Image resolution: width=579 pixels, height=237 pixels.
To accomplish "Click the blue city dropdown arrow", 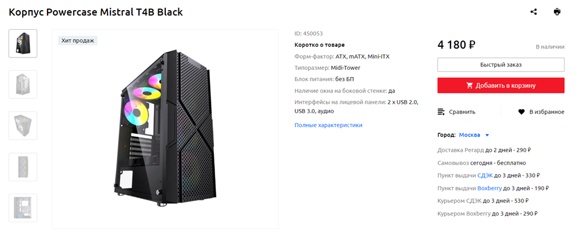I will tap(487, 135).
